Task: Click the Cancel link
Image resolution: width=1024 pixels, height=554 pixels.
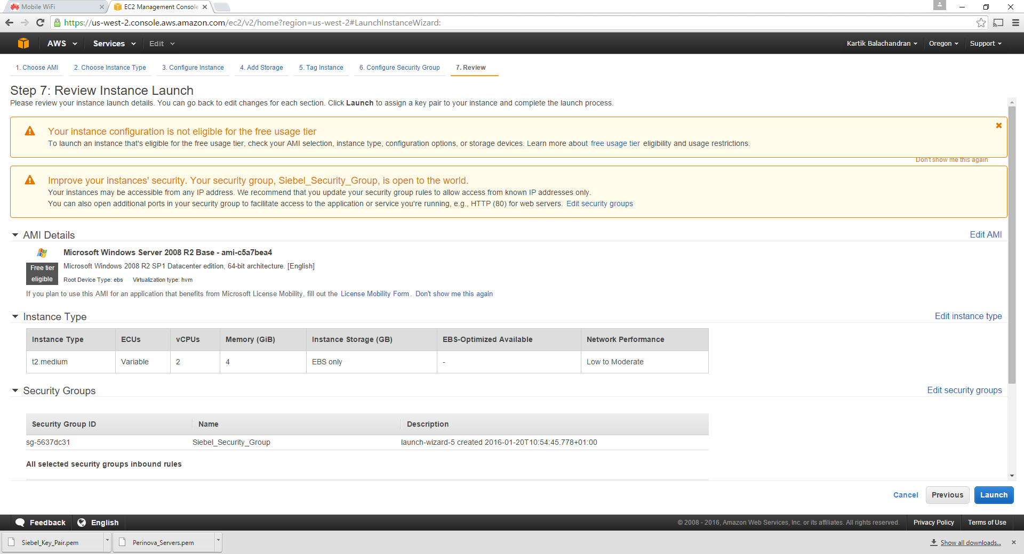Action: (x=906, y=495)
